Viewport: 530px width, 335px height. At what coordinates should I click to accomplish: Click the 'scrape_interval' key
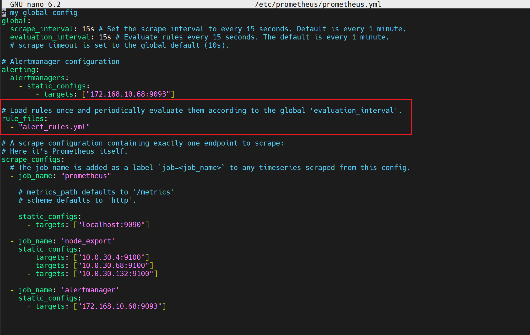[x=41, y=29]
